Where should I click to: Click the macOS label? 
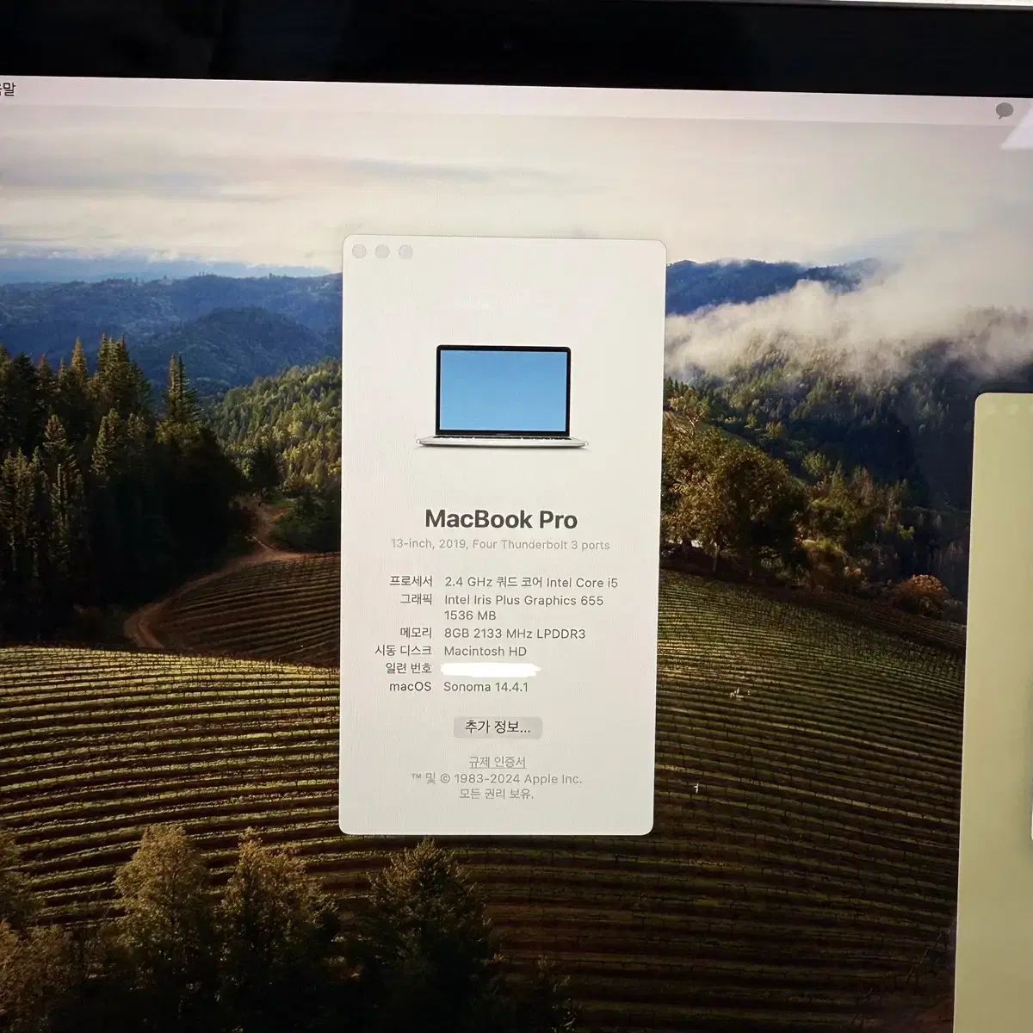(411, 686)
